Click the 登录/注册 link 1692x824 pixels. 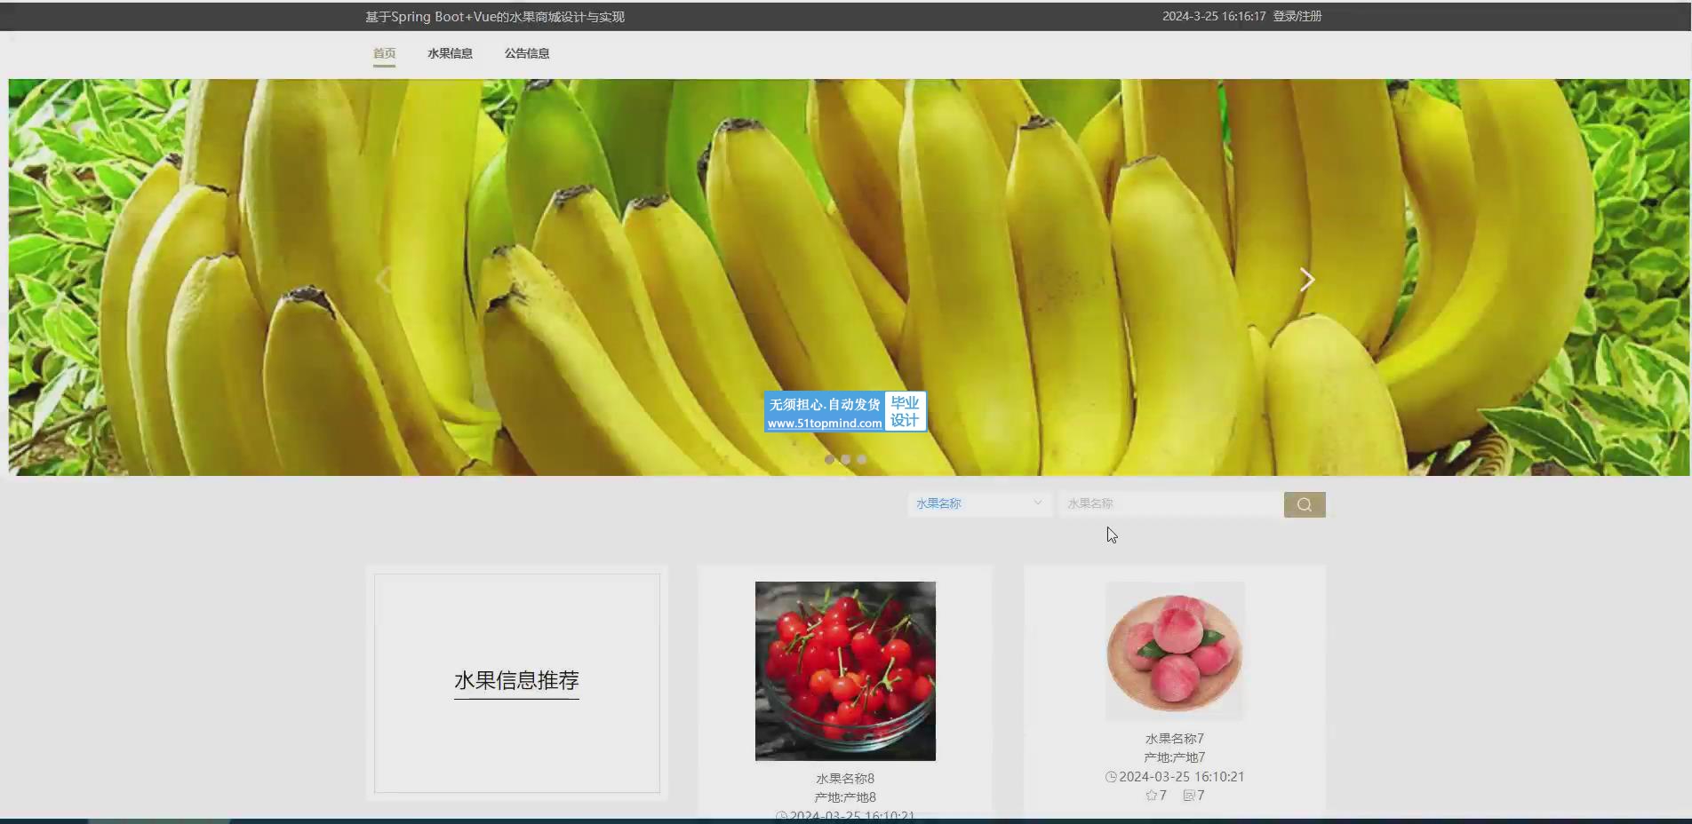(1297, 16)
